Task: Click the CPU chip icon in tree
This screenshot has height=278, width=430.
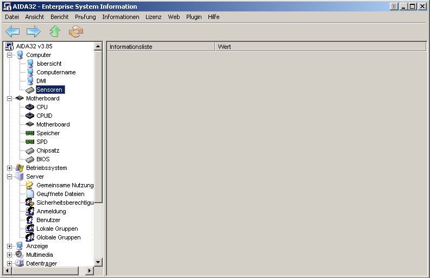Action: pos(30,107)
